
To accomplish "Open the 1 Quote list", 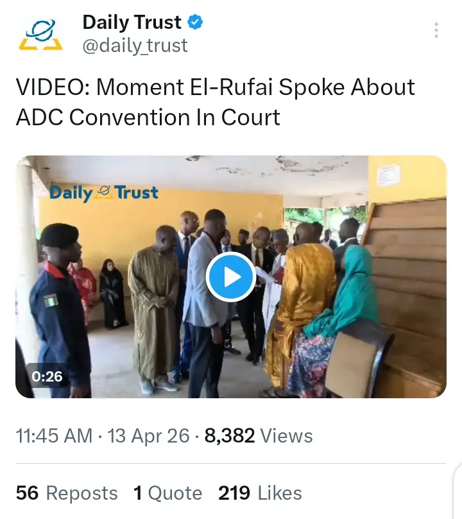I will (x=167, y=493).
